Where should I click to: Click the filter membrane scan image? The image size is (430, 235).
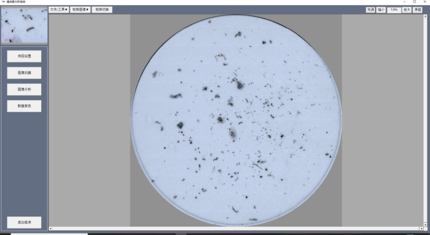point(236,120)
